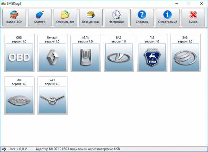Pick the ЗАЗ logo tile
Viewport: 208px width, 152px height.
pos(185,53)
